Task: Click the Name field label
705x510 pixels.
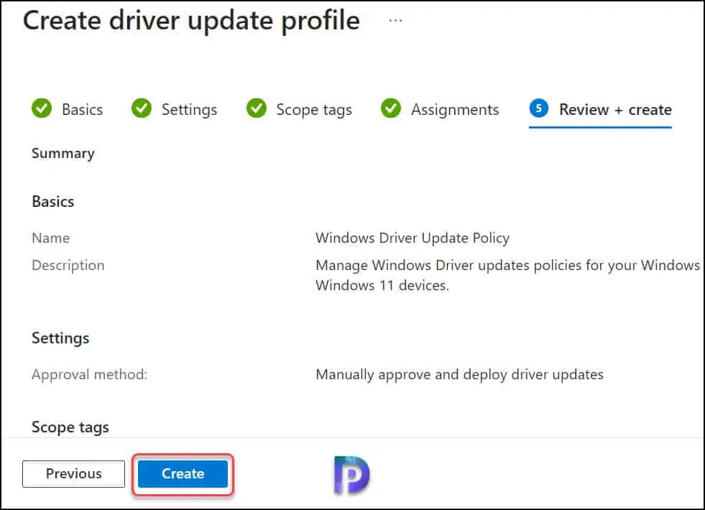Action: coord(51,238)
